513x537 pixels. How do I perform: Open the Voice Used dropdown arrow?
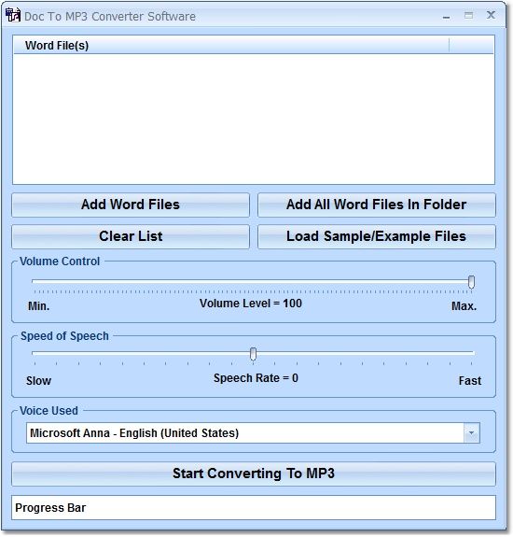coord(472,433)
